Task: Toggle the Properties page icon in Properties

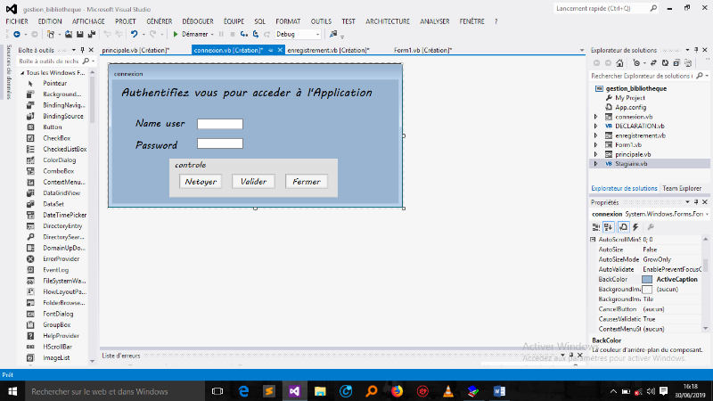Action: click(623, 227)
